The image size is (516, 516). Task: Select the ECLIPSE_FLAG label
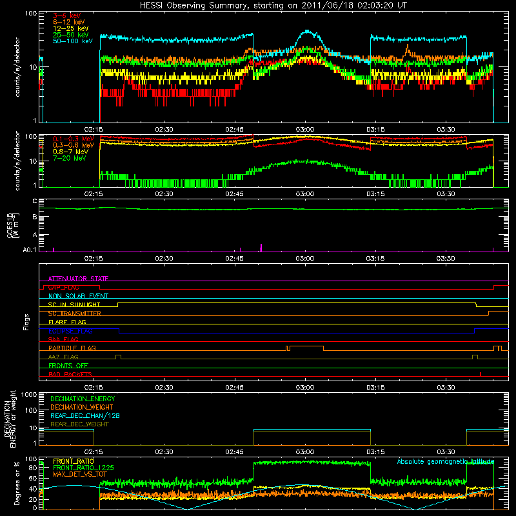[70, 331]
